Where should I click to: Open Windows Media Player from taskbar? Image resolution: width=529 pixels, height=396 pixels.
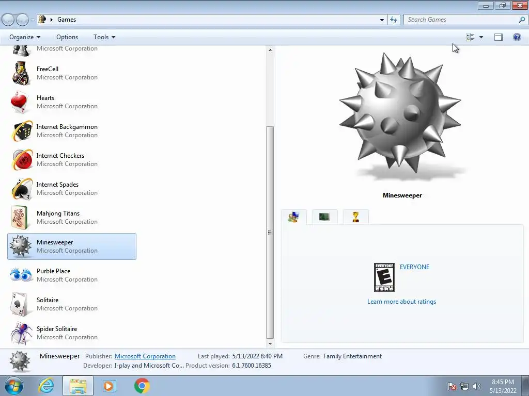click(110, 386)
